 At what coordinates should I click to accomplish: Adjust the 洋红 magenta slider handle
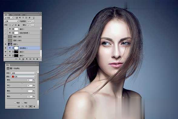(x=22, y=88)
